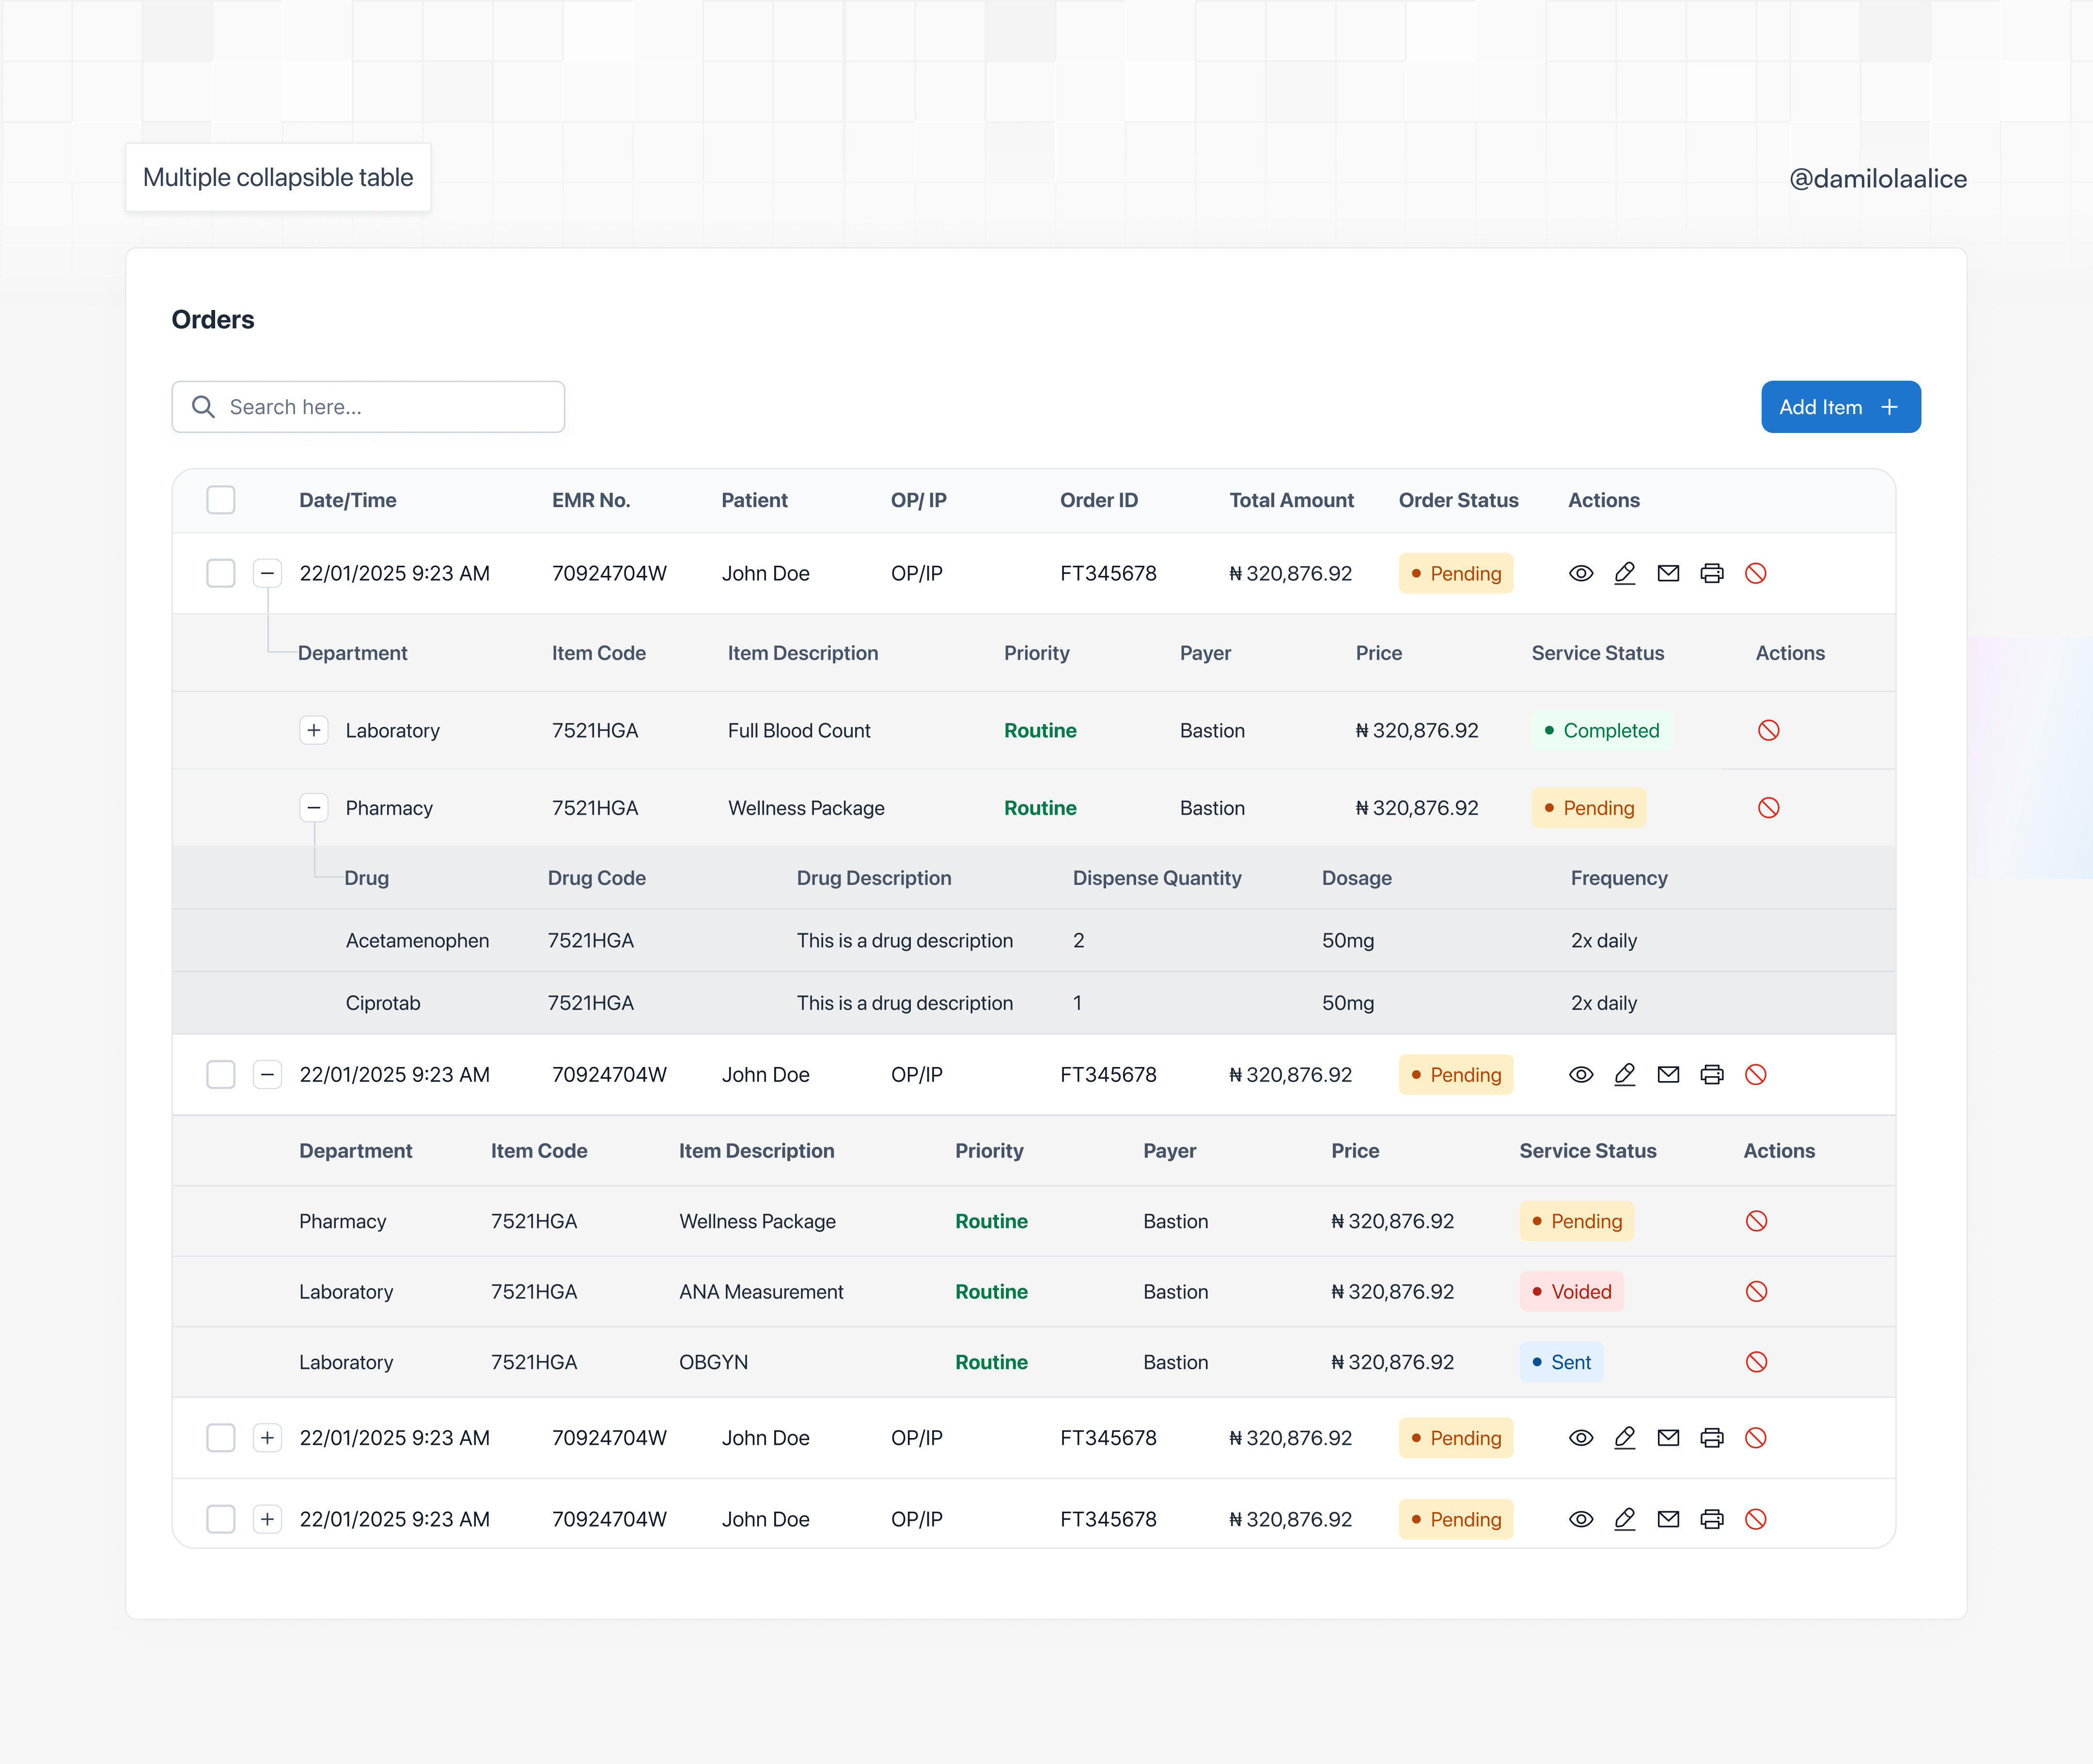Expand the Laboratory item row
Image resolution: width=2093 pixels, height=1764 pixels.
(x=314, y=730)
